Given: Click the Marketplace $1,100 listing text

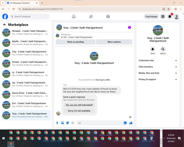Looking at the screenshot, I should (77, 37).
